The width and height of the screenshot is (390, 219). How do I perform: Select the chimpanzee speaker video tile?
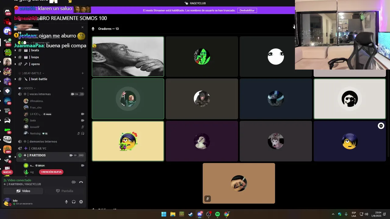coord(128,57)
